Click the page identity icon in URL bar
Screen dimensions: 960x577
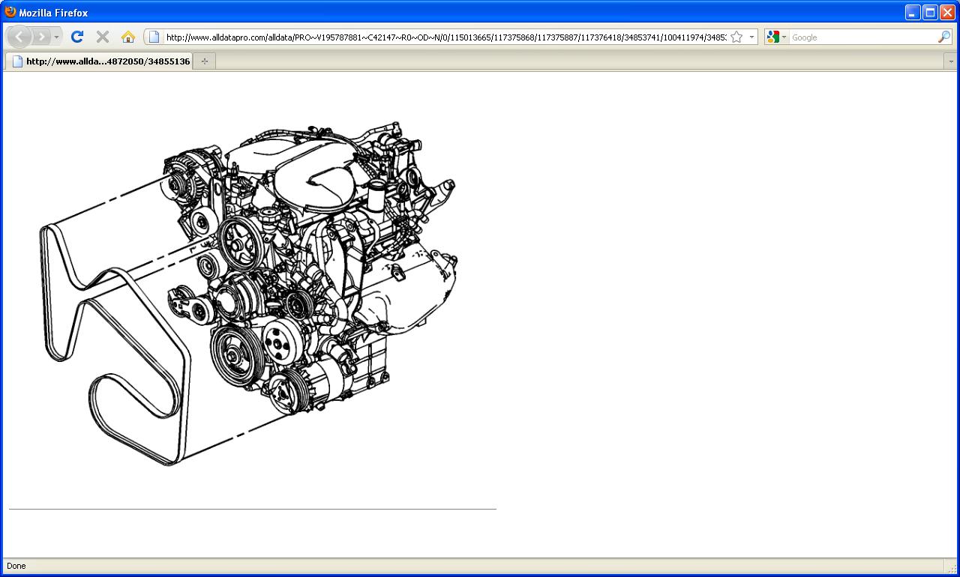coord(154,37)
